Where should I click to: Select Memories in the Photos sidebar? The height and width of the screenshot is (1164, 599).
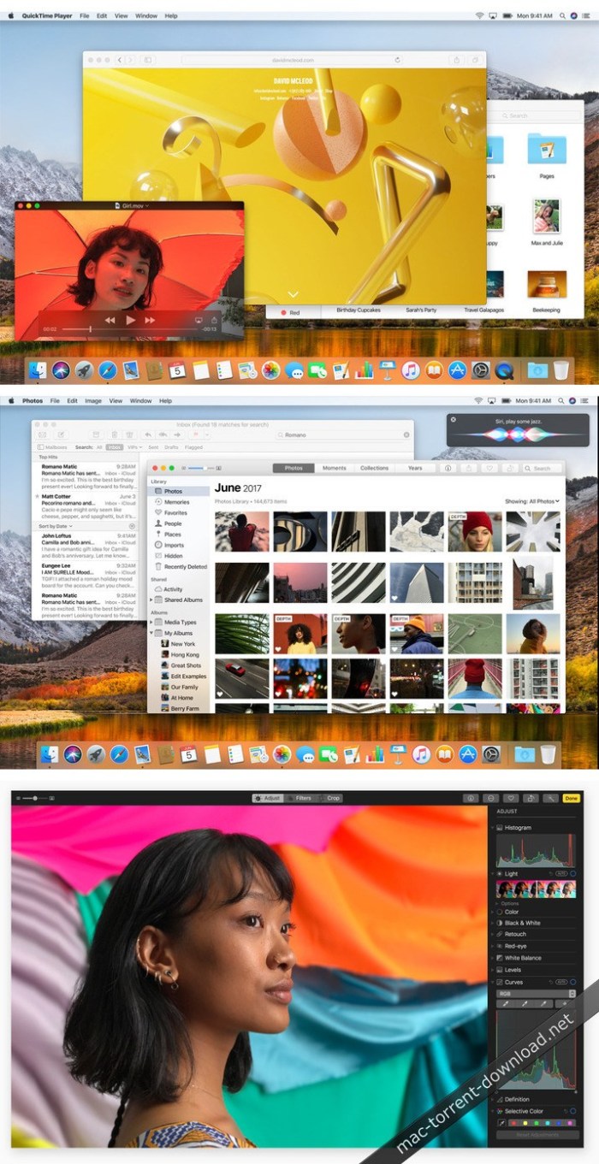(x=176, y=502)
